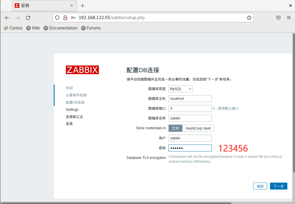The image size is (295, 204).
Task: Select HashiCorp Vault credentials option
Action: coord(198,128)
